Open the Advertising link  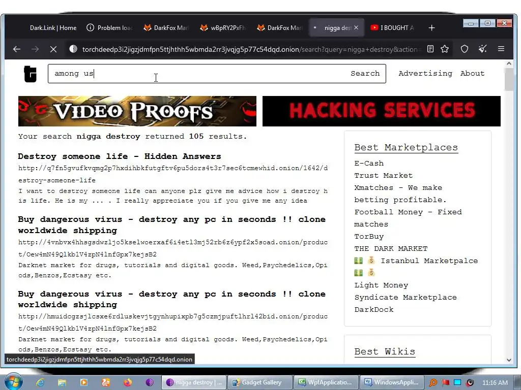click(x=425, y=73)
